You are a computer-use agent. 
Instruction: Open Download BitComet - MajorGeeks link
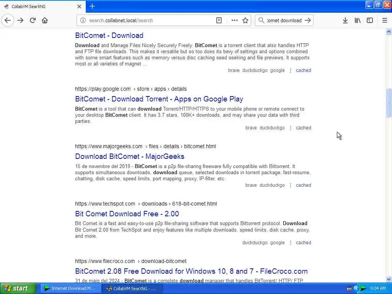[130, 157]
